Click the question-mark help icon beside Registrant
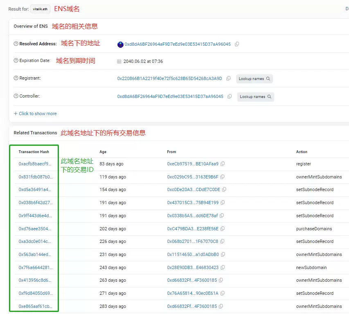Screen dimensions: 349x314 pyautogui.click(x=15, y=78)
